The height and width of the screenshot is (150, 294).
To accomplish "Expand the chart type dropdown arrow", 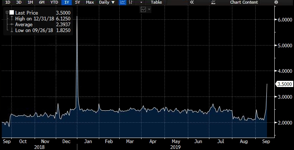I will click(x=141, y=3).
